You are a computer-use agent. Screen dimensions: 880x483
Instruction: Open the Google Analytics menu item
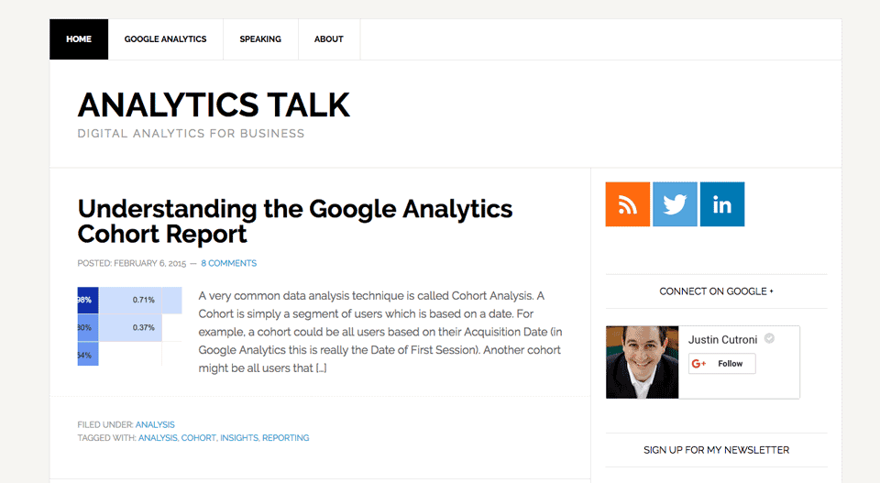point(166,39)
